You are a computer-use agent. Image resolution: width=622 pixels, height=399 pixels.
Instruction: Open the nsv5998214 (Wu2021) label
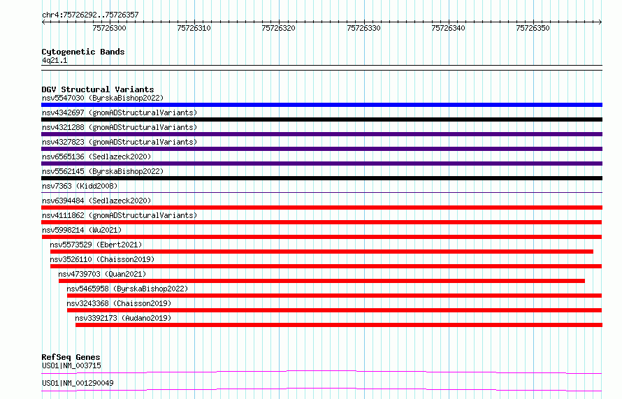coord(82,230)
